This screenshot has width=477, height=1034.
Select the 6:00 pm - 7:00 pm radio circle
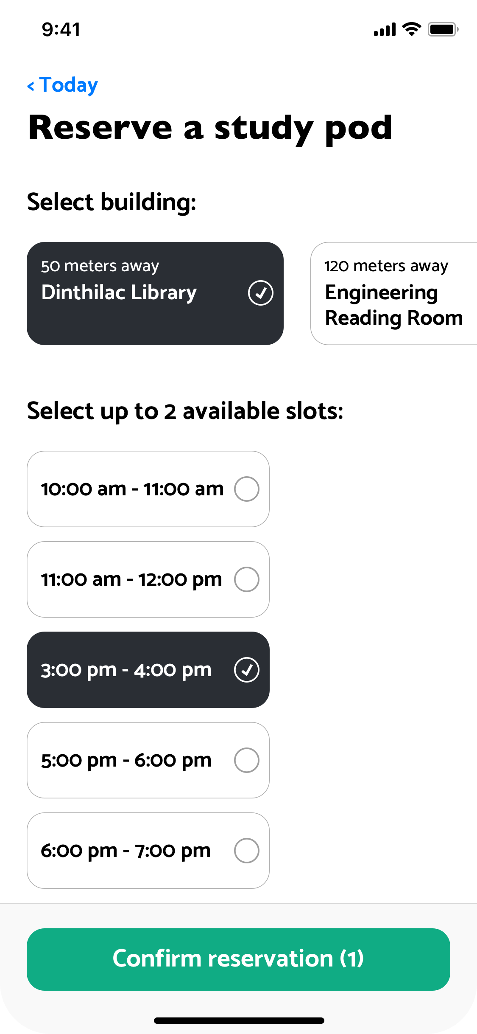(x=247, y=851)
